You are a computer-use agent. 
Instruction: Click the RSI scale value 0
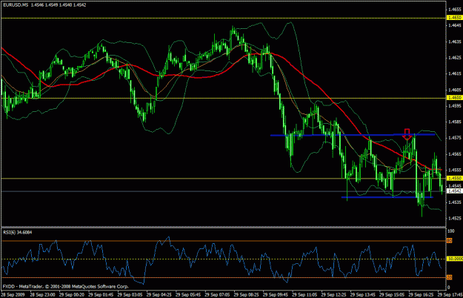(x=449, y=287)
